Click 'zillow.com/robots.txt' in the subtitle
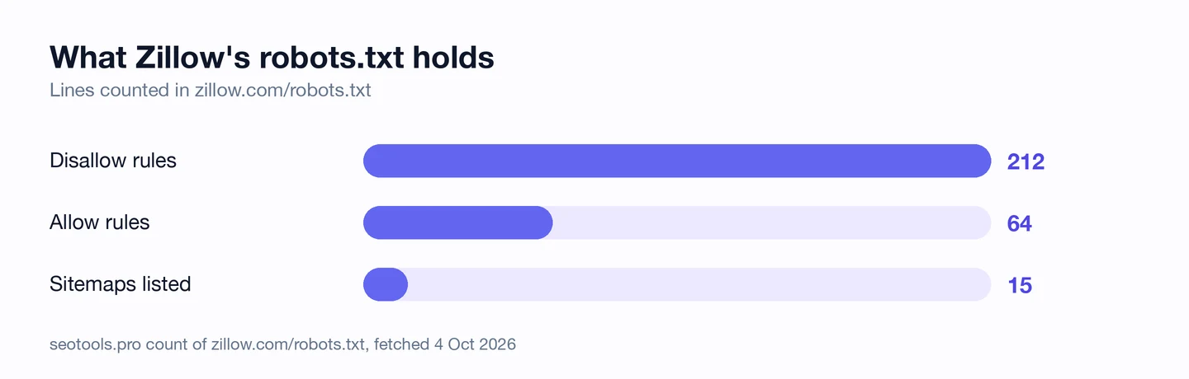1189x379 pixels. pyautogui.click(x=283, y=91)
